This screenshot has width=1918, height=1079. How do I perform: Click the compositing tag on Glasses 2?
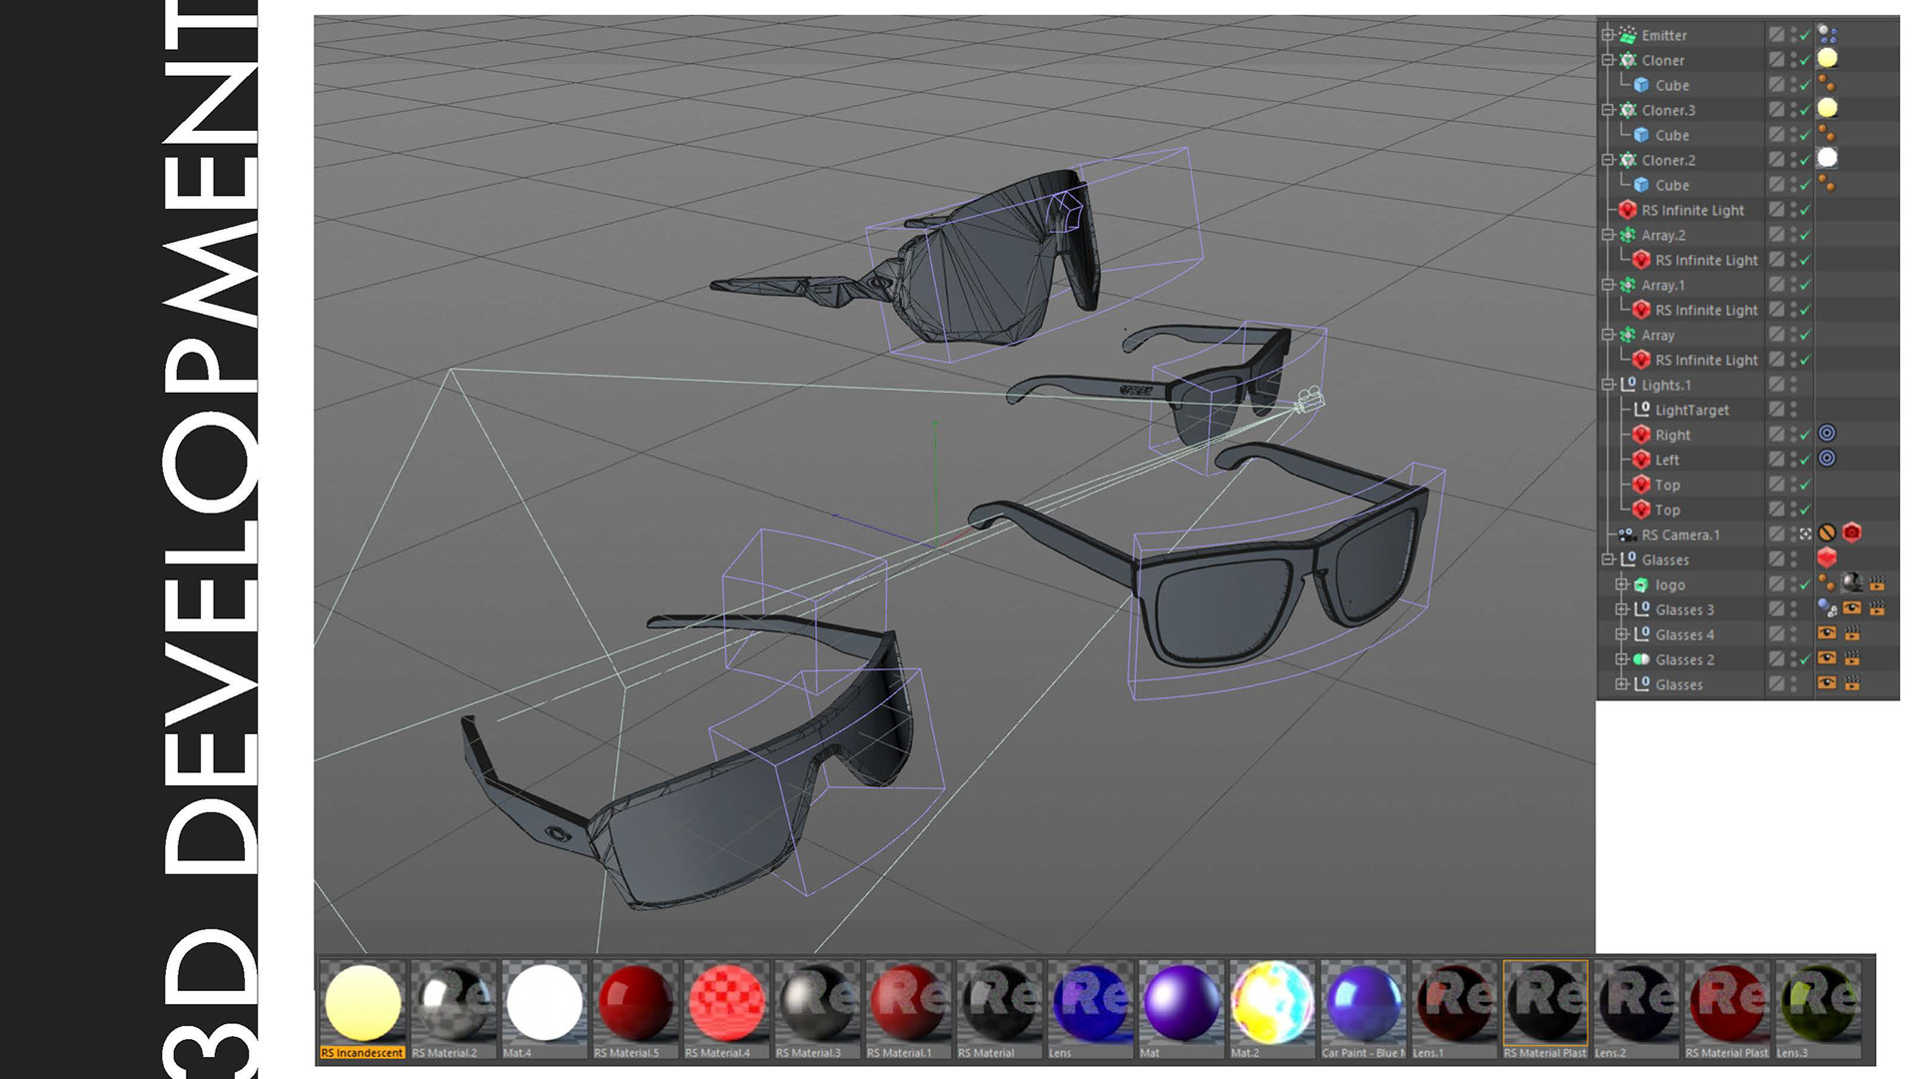point(1852,658)
